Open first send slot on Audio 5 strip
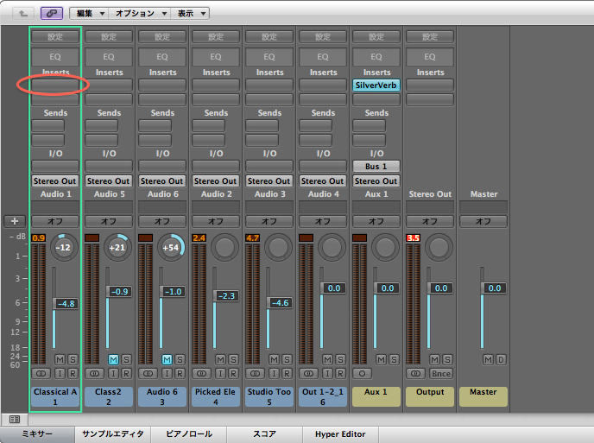 point(101,125)
